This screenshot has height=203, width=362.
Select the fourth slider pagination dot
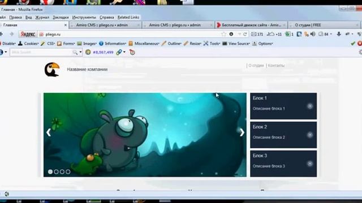coord(68,171)
